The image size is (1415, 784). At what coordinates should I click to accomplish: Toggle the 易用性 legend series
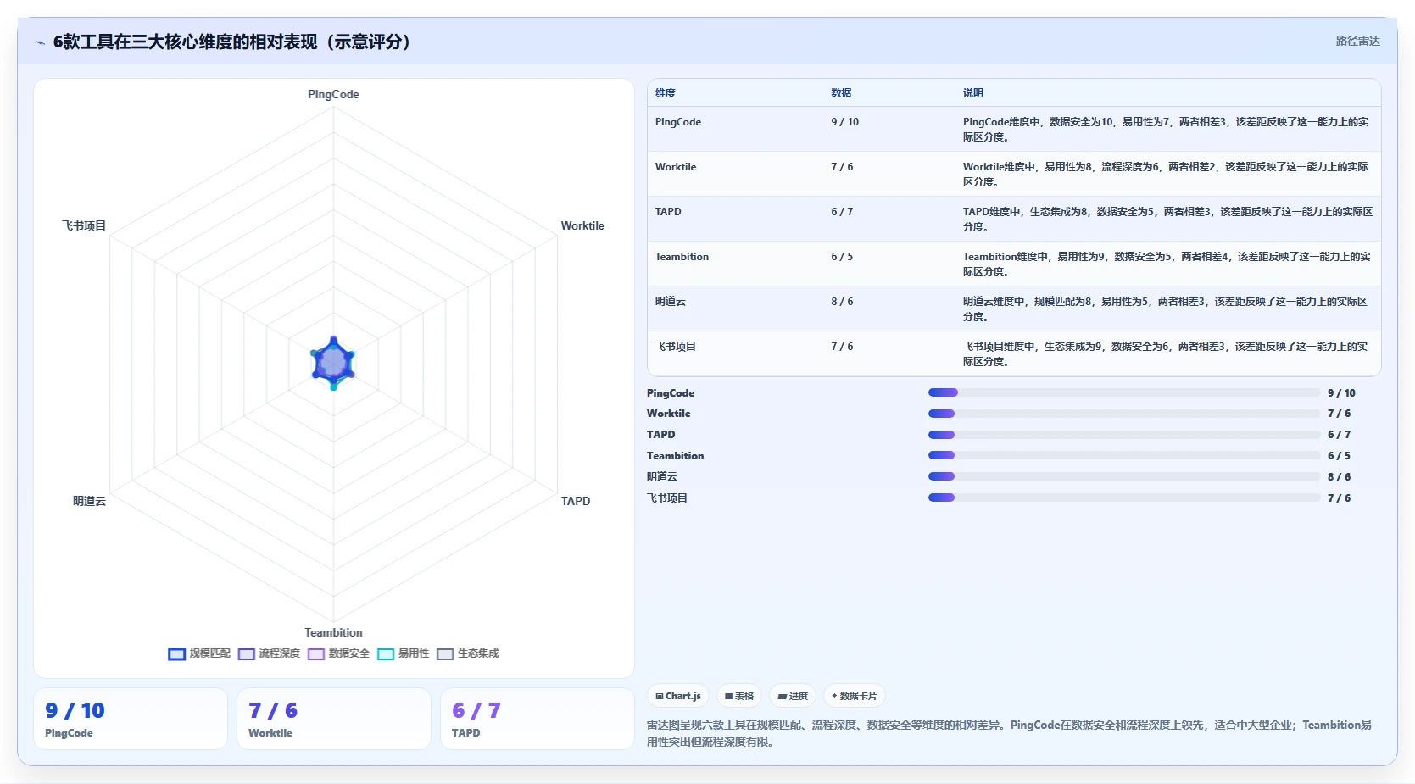click(x=403, y=653)
